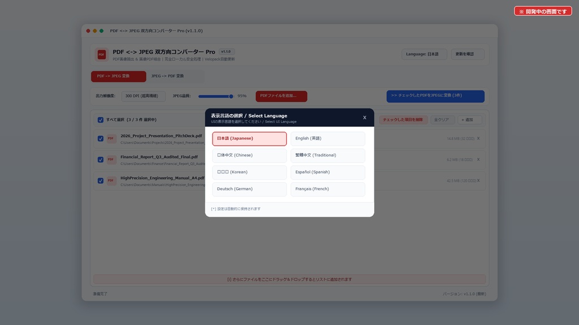
Task: Switch the language to Deutsch (German)
Action: coord(249,189)
